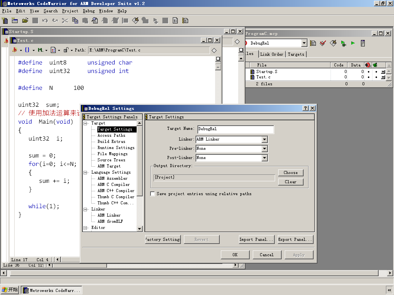This screenshot has width=394, height=295.
Task: Click the Open file folder icon
Action: 25,21
